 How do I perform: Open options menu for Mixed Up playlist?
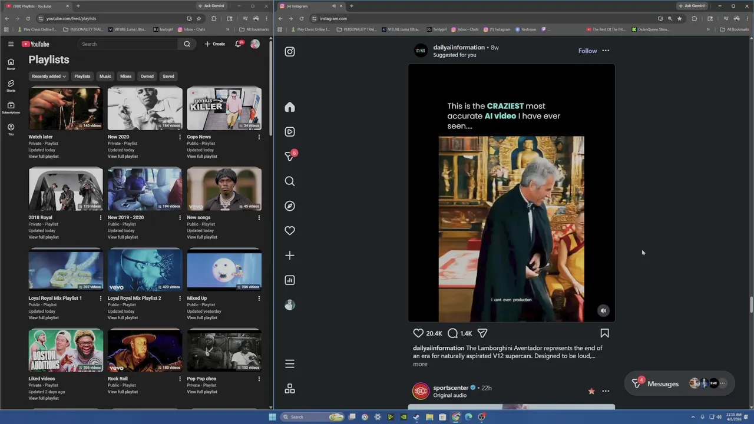(259, 299)
